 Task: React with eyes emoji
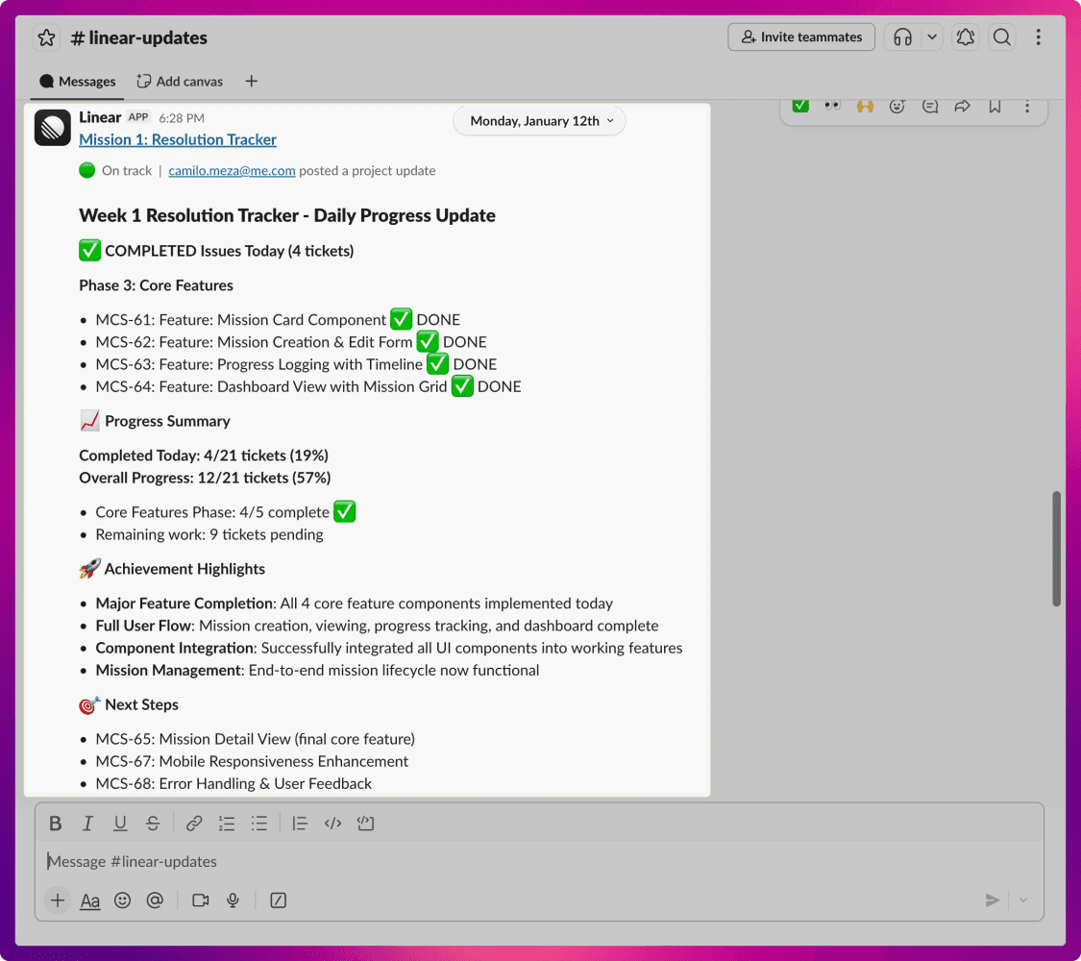[x=833, y=106]
